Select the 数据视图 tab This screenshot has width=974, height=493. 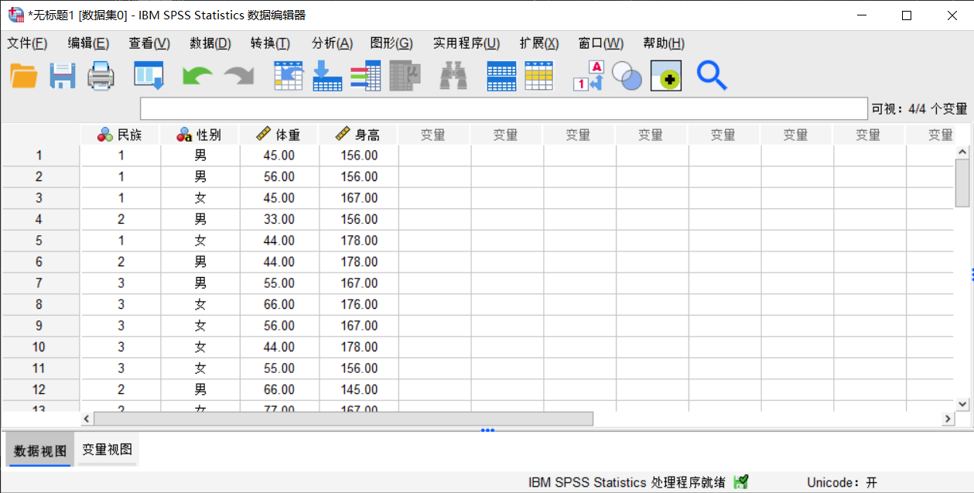point(39,449)
